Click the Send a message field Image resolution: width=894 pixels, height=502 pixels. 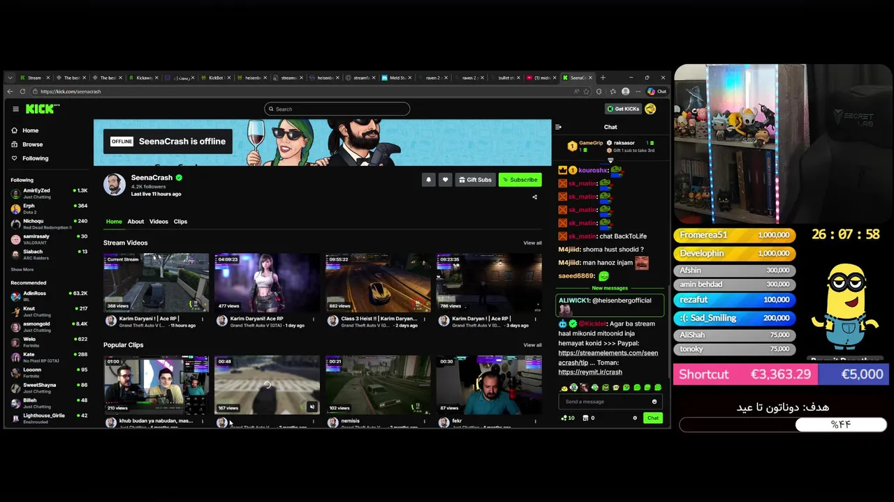pyautogui.click(x=606, y=402)
